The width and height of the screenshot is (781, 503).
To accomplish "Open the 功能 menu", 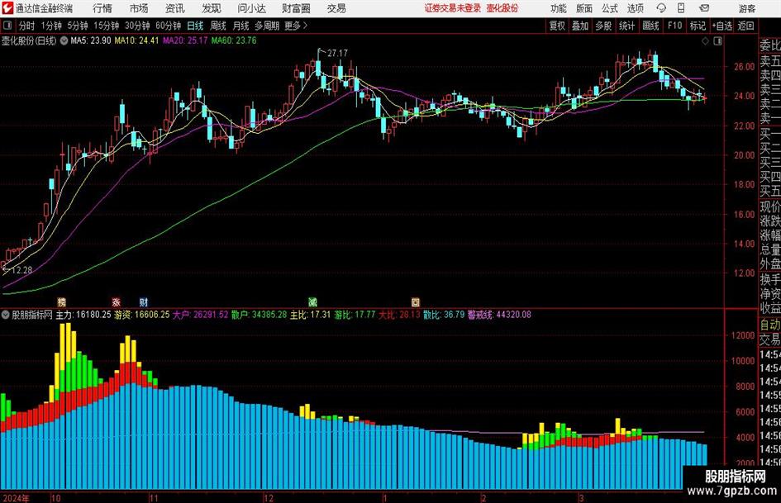I will pos(559,8).
